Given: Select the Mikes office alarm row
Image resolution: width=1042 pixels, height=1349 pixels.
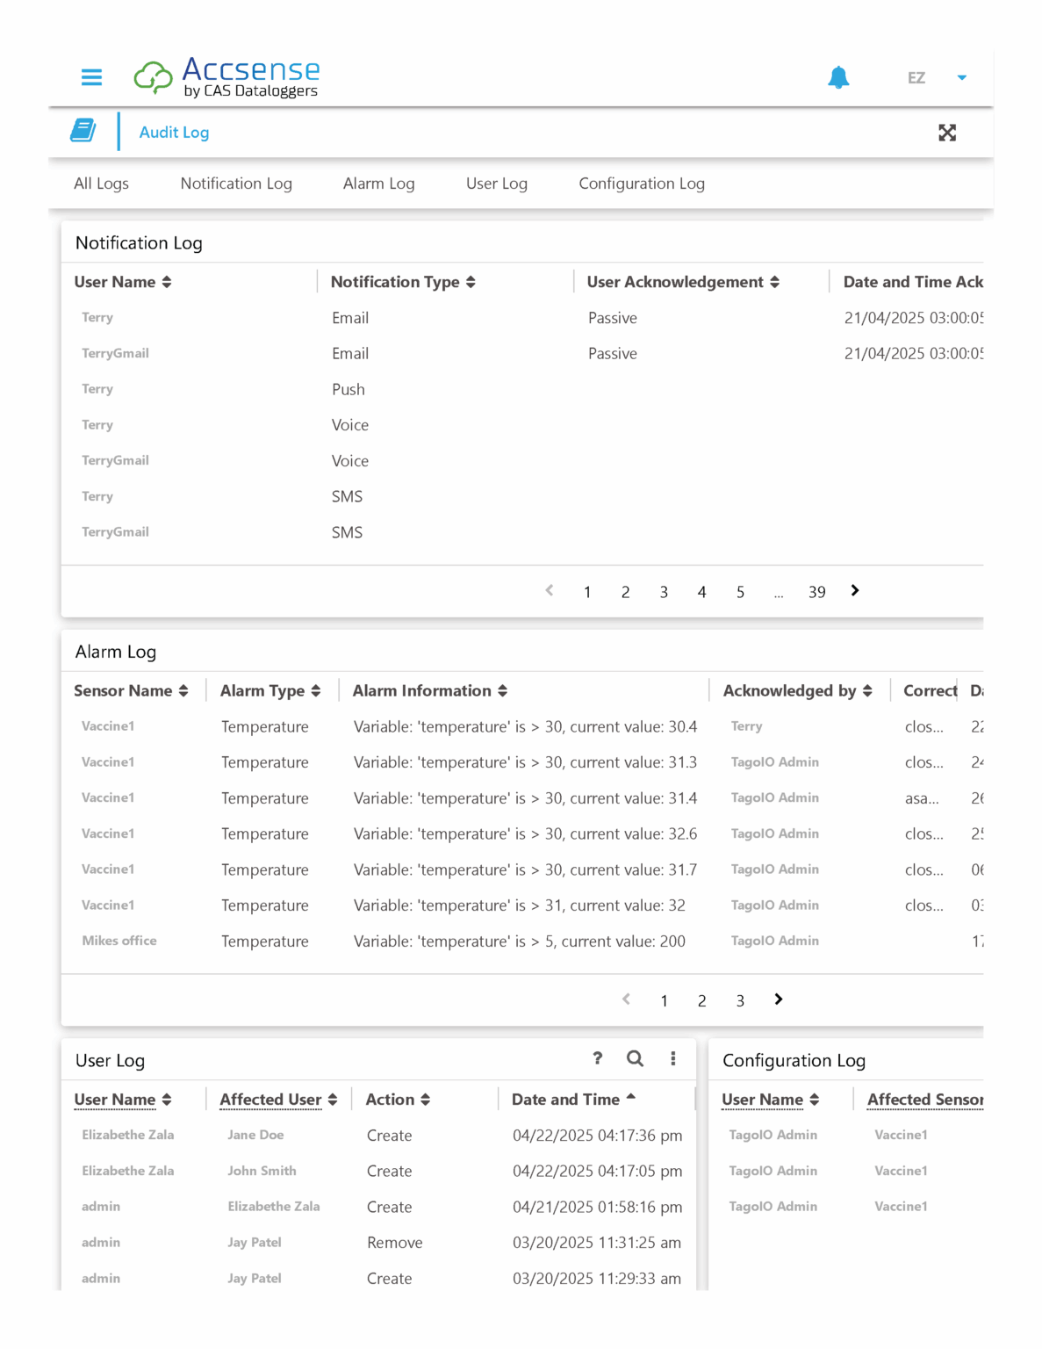Looking at the screenshot, I should pyautogui.click(x=522, y=941).
